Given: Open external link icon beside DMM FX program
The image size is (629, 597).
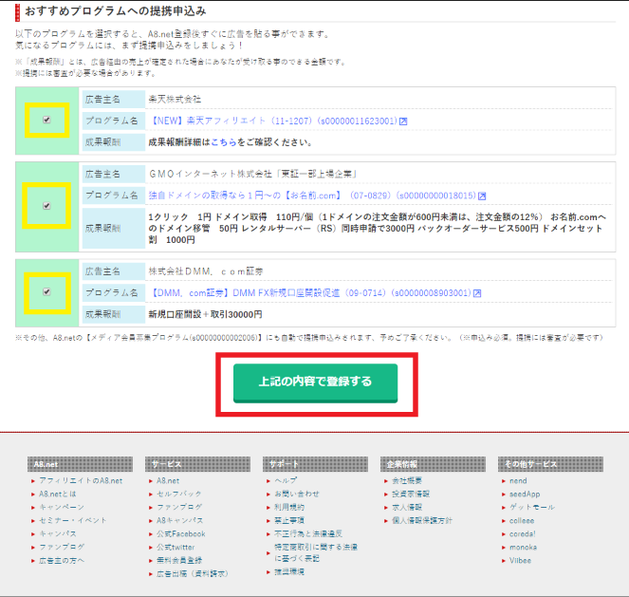Looking at the screenshot, I should pos(477,293).
